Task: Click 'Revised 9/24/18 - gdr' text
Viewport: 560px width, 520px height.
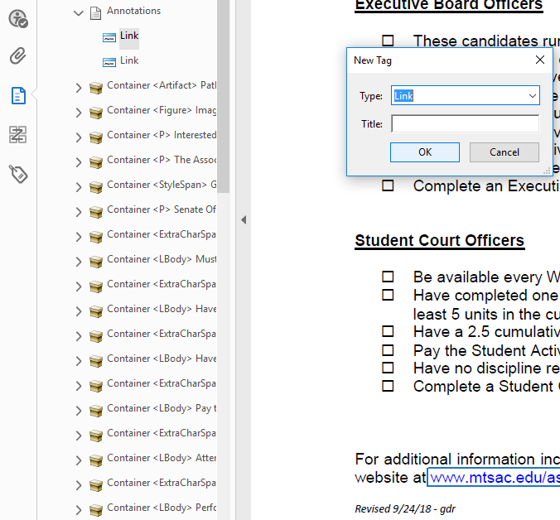Action: [405, 509]
